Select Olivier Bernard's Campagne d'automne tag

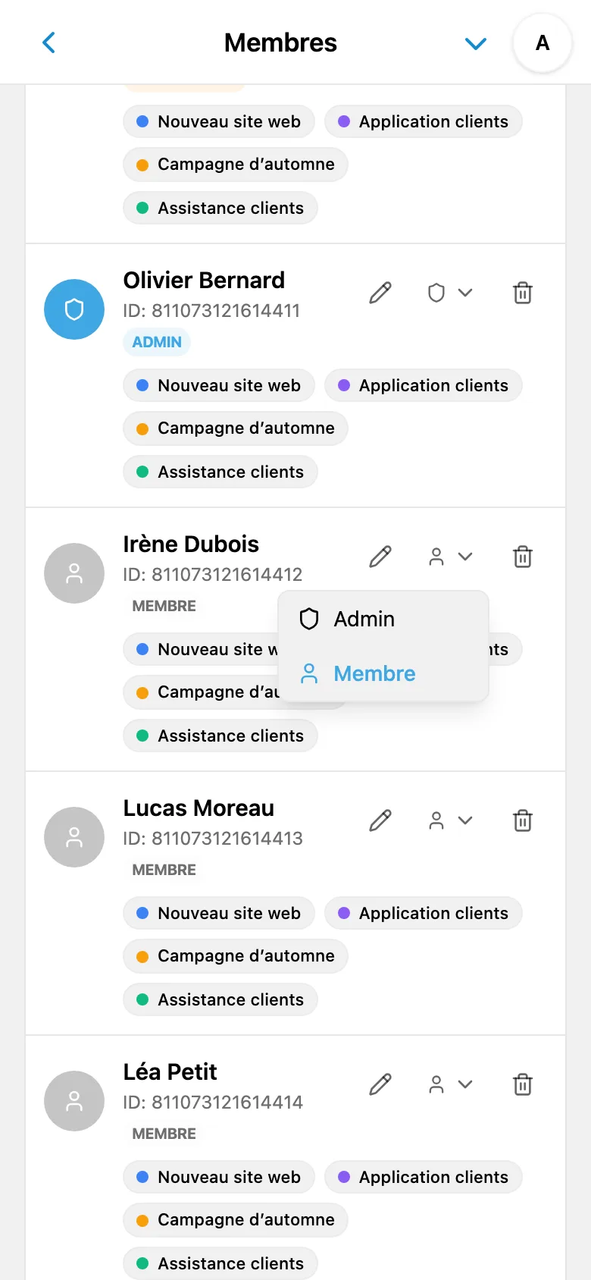pyautogui.click(x=236, y=428)
